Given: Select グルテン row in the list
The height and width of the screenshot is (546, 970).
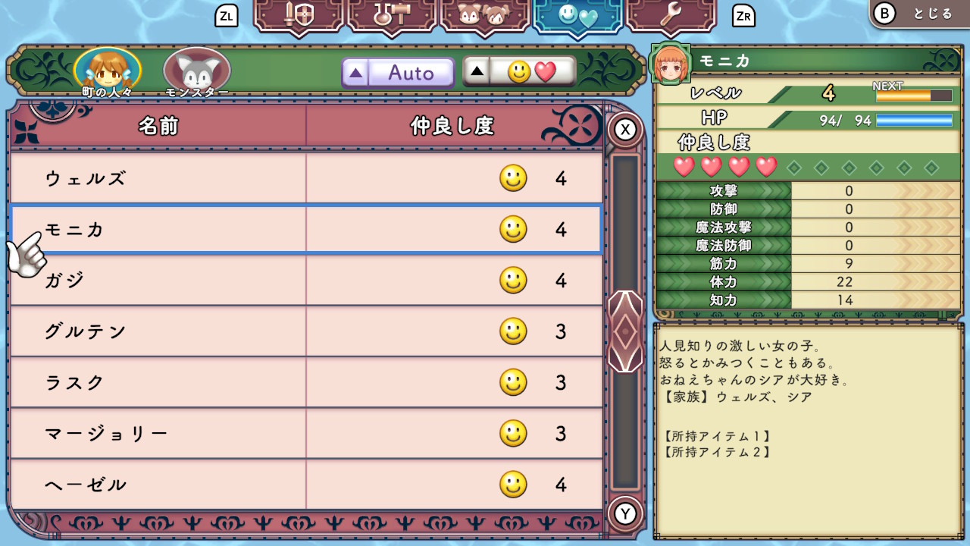Looking at the screenshot, I should coord(306,331).
